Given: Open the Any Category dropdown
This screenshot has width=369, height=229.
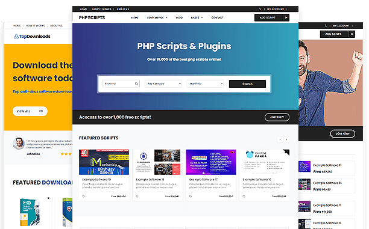Looking at the screenshot, I should point(163,84).
